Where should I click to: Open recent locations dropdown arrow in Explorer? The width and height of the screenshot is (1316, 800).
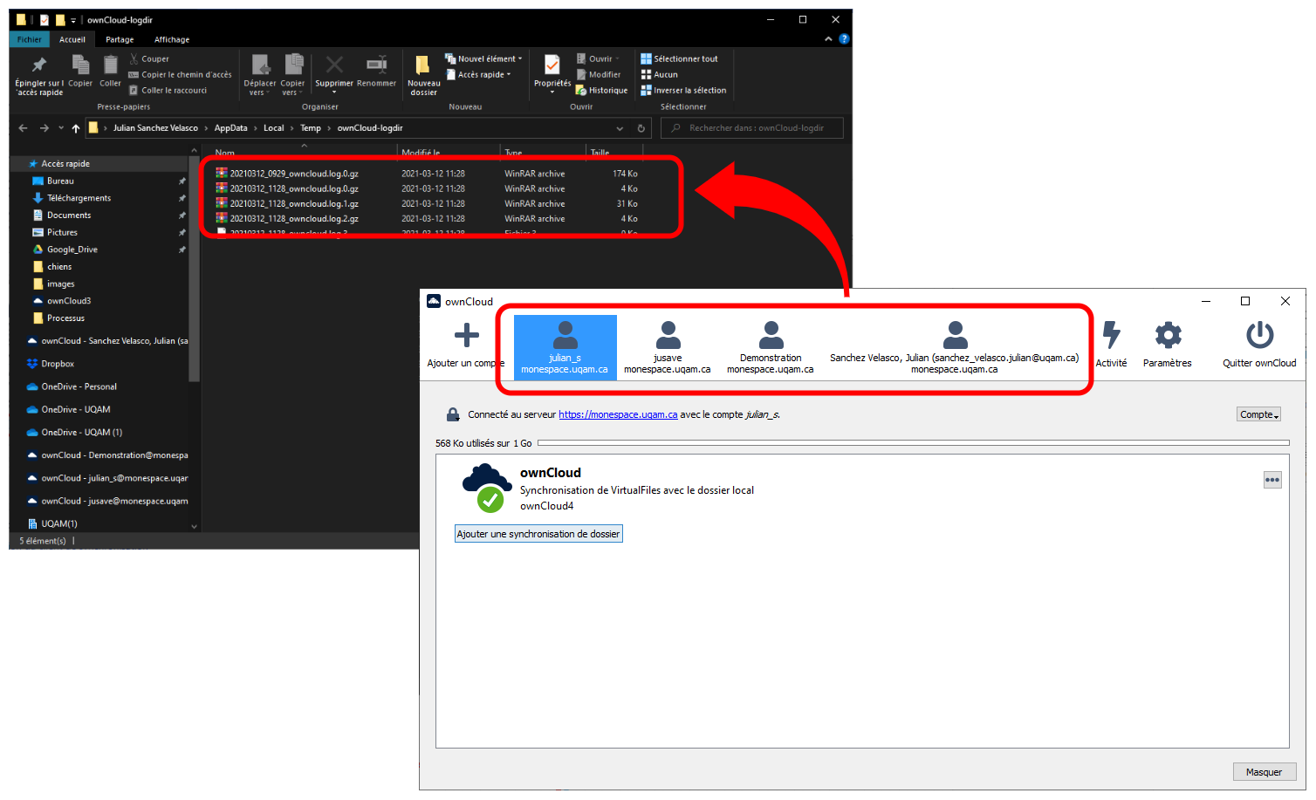[61, 128]
